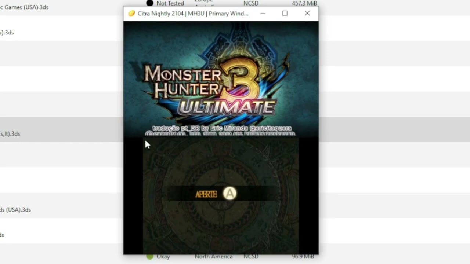Click the NCSD cell beside 457.3 MiB

coord(251,3)
